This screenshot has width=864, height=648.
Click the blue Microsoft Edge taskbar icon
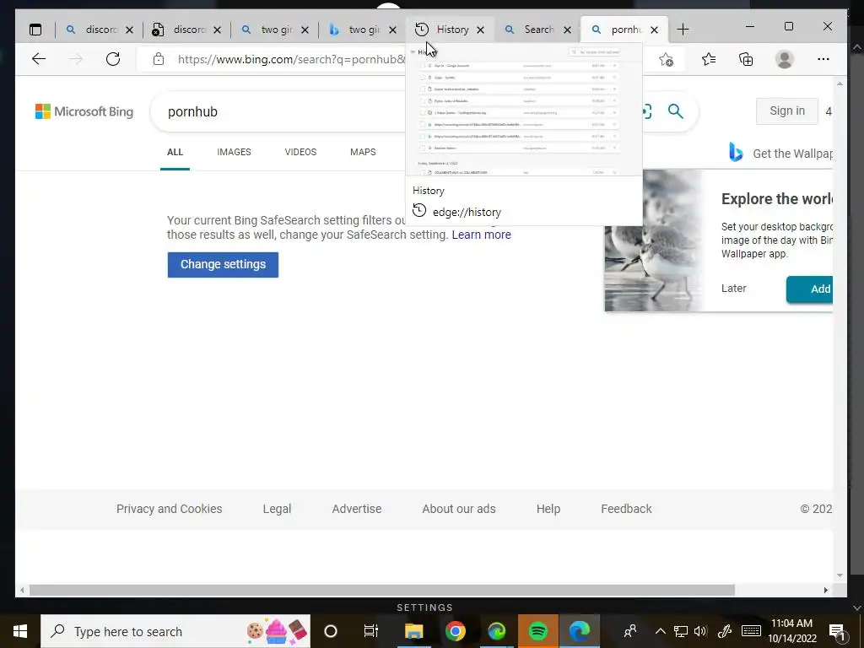(579, 631)
